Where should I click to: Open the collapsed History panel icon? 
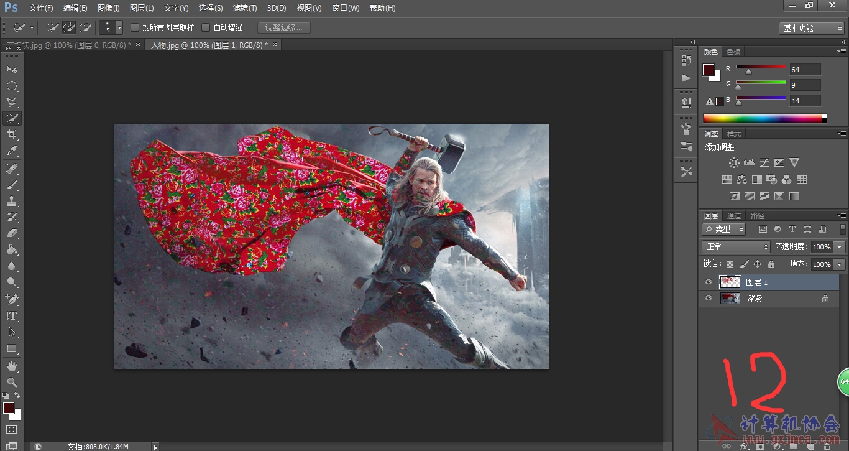[x=686, y=60]
